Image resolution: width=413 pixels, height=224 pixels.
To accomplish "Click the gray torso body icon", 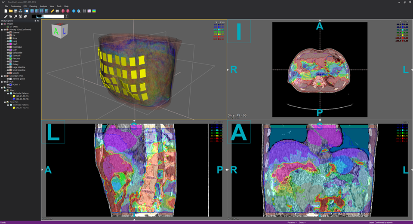I will [x=84, y=11].
